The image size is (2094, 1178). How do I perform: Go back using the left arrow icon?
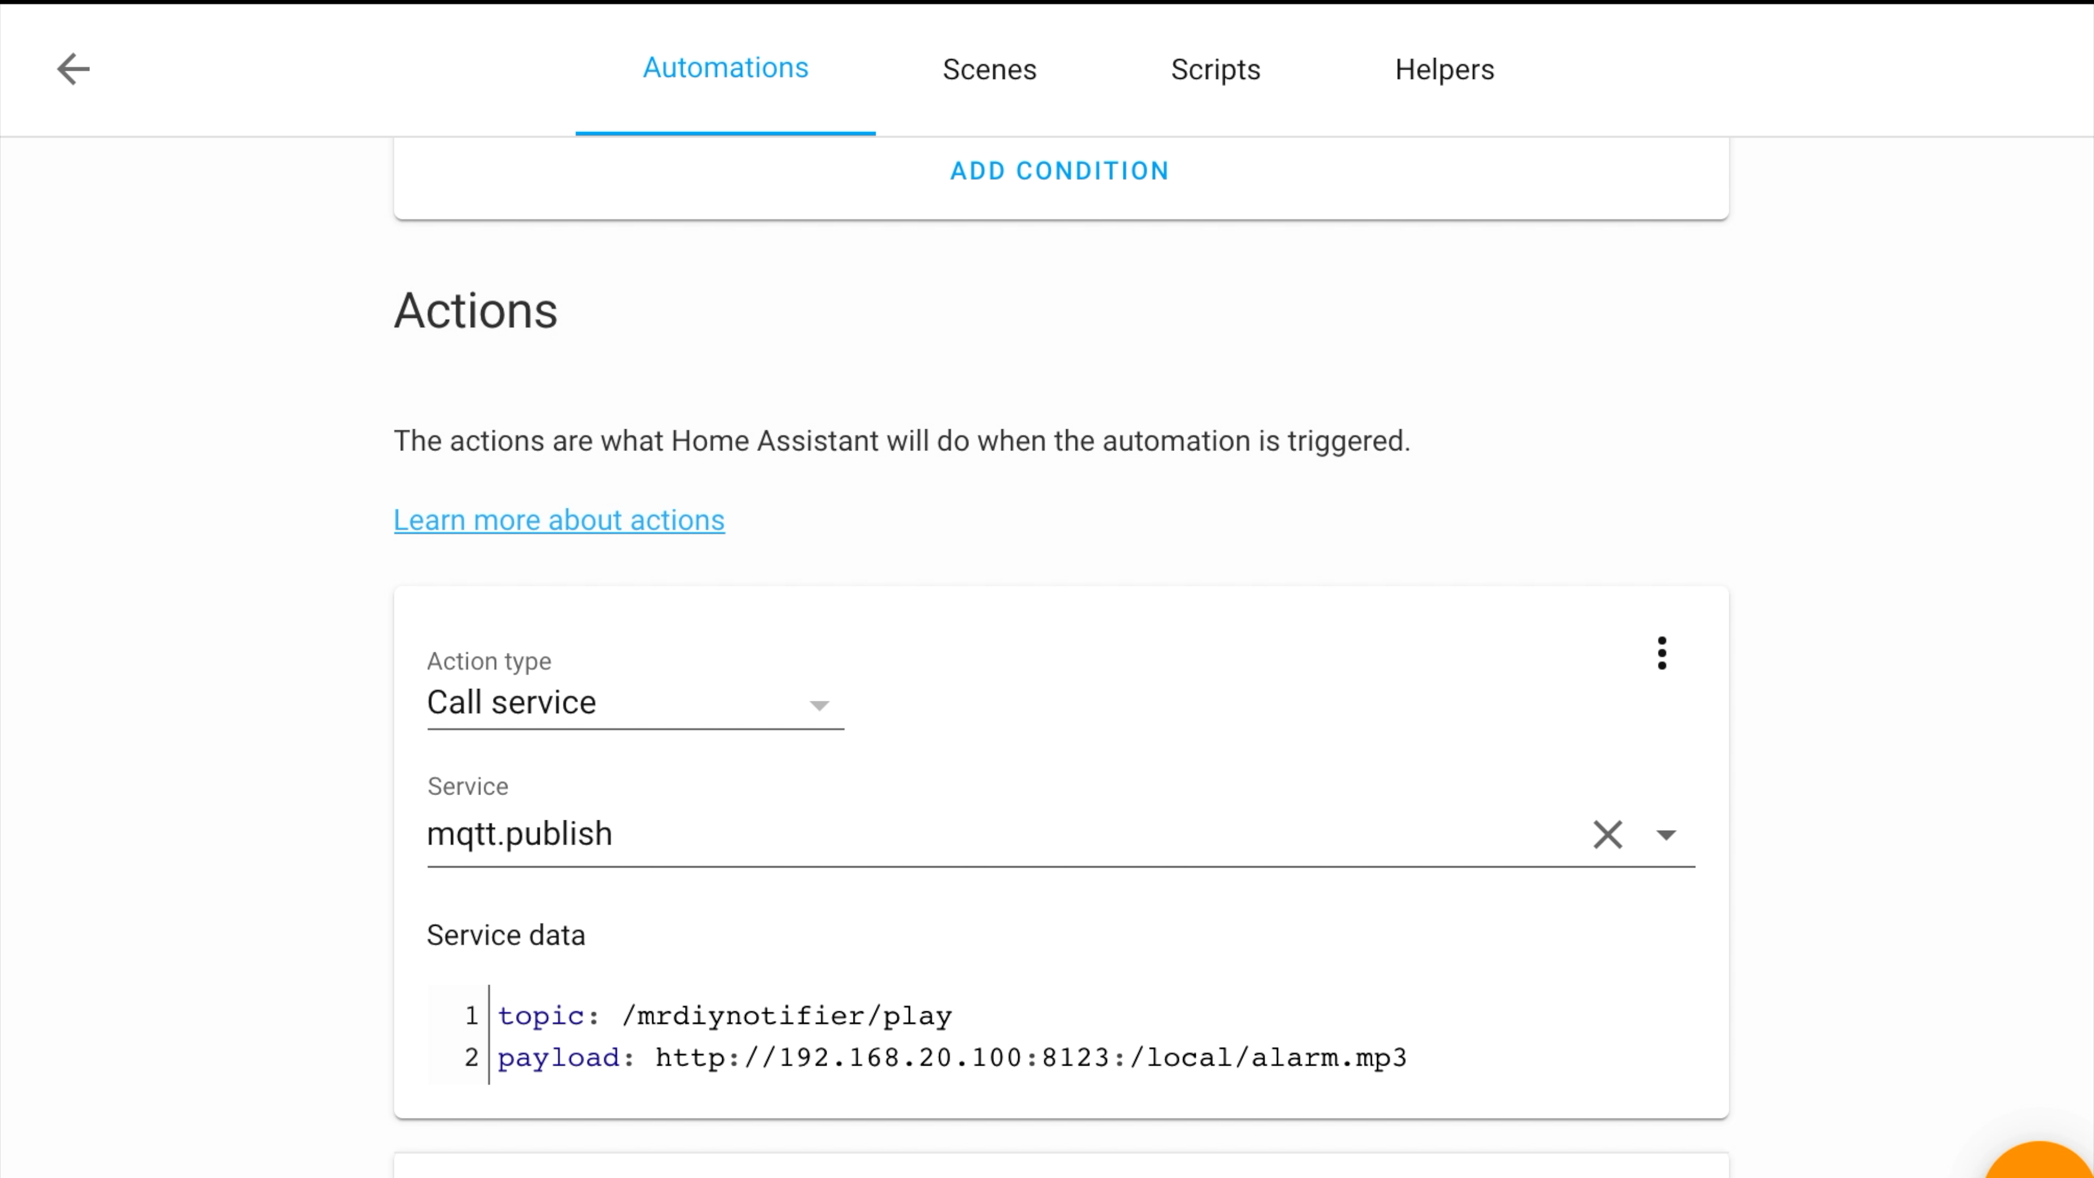73,69
